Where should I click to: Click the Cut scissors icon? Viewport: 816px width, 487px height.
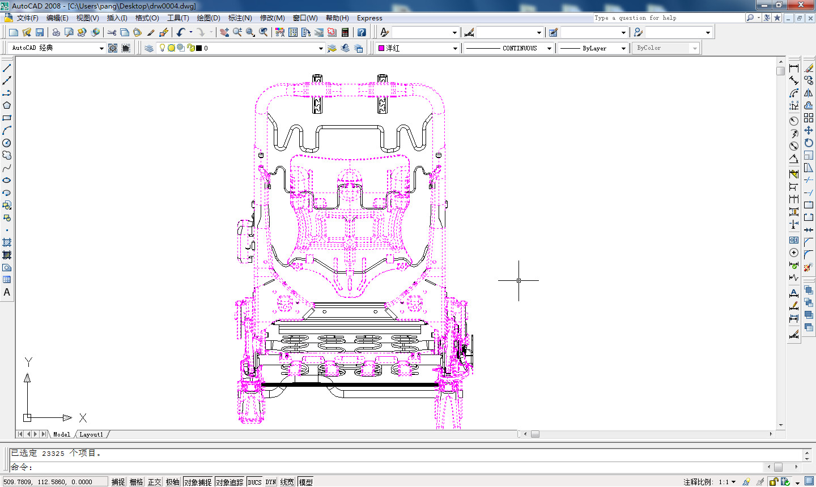pos(112,32)
